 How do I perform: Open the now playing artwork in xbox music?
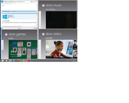61,20
